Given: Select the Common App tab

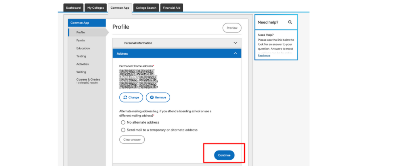Looking at the screenshot, I should click(x=120, y=8).
